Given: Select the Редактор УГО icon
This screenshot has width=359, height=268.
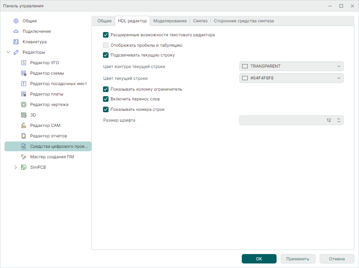Looking at the screenshot, I should pyautogui.click(x=24, y=63).
